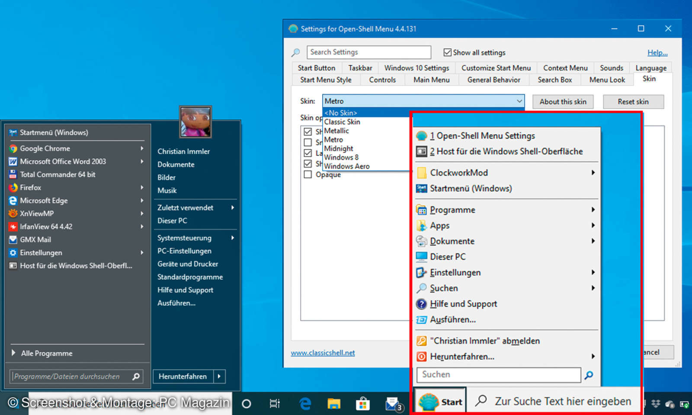Viewport: 692px width, 415px height.
Task: Click the Herunterfahren power icon
Action: click(422, 356)
